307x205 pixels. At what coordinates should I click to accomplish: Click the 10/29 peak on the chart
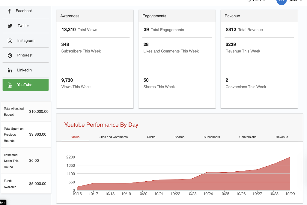(290, 157)
